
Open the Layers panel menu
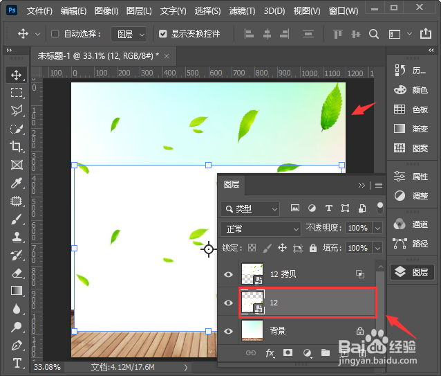[x=379, y=185]
